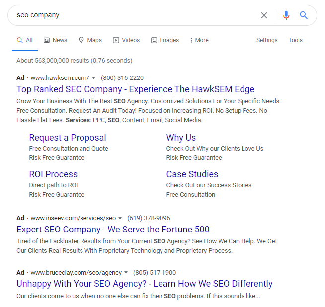The height and width of the screenshot is (307, 325).
Task: Visit the Why Us sitelink
Action: pos(181,138)
